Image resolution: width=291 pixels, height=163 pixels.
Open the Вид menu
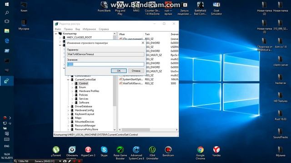click(x=78, y=29)
